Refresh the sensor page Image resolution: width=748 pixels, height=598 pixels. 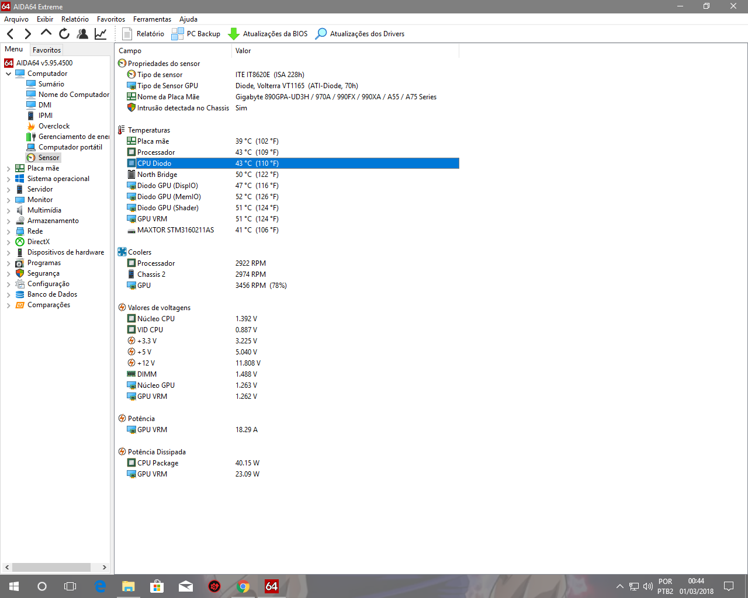64,34
